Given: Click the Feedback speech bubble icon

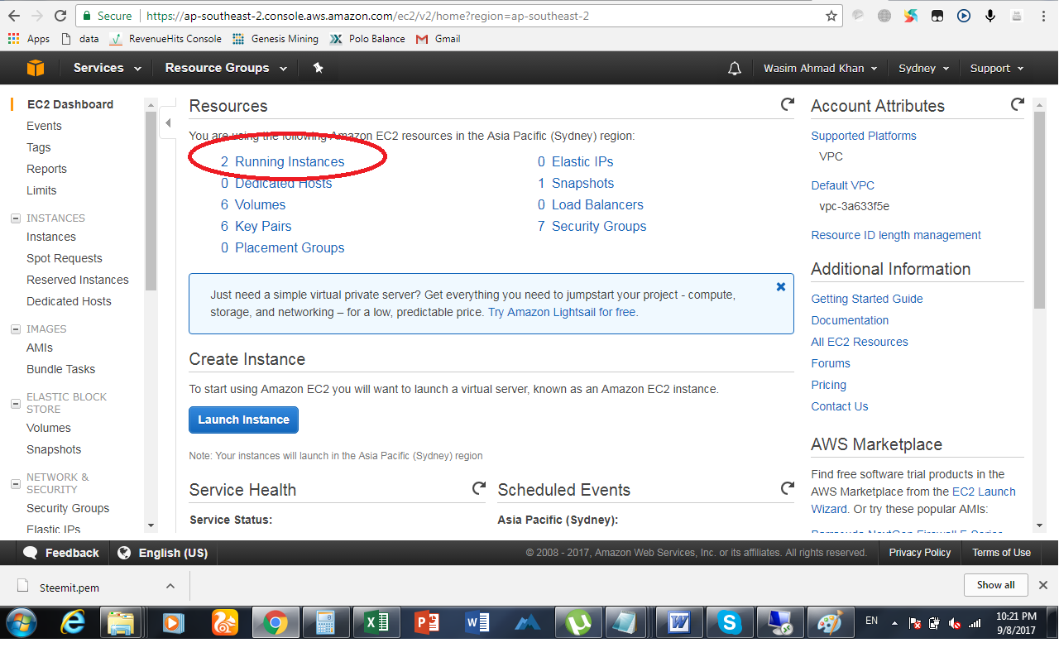Looking at the screenshot, I should [x=31, y=553].
